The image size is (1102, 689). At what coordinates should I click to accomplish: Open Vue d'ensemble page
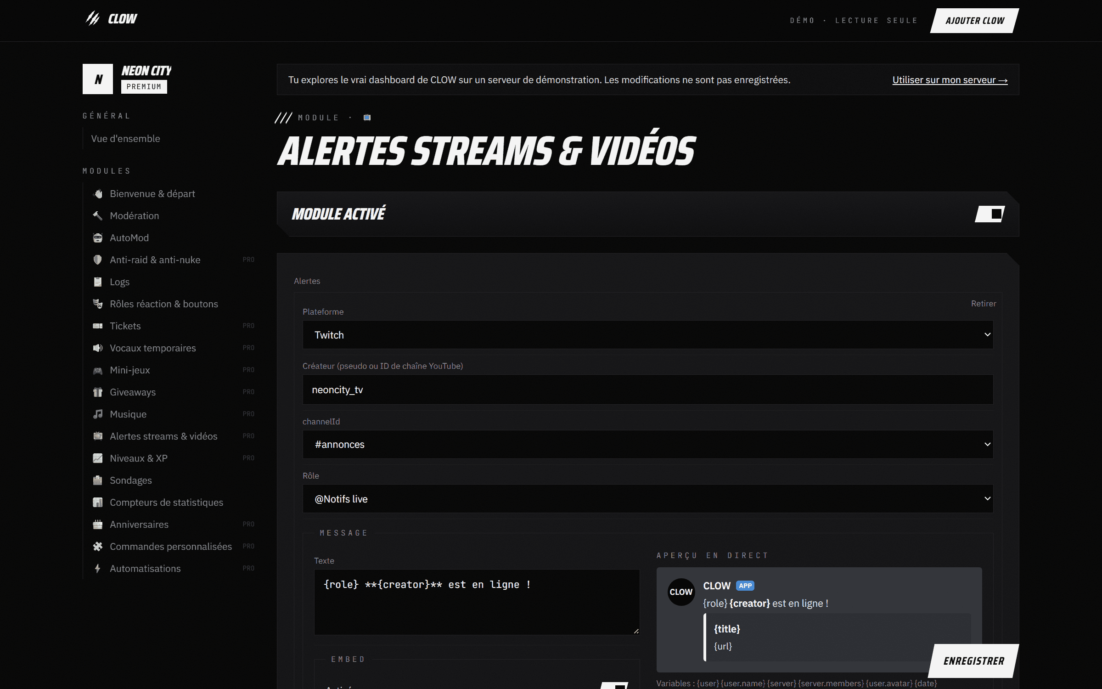125,139
